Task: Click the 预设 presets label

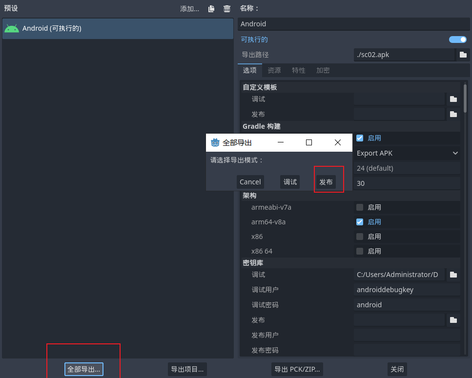Action: coord(11,8)
